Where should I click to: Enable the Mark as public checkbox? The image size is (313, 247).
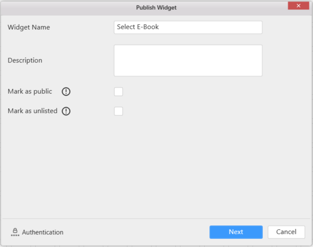118,92
